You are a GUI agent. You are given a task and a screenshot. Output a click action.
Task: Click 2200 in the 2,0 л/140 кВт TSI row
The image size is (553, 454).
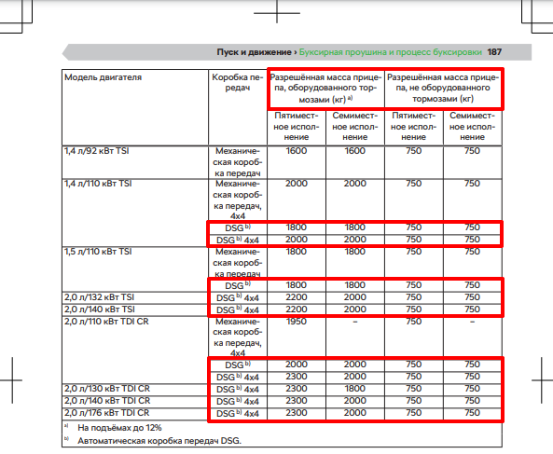coord(297,310)
